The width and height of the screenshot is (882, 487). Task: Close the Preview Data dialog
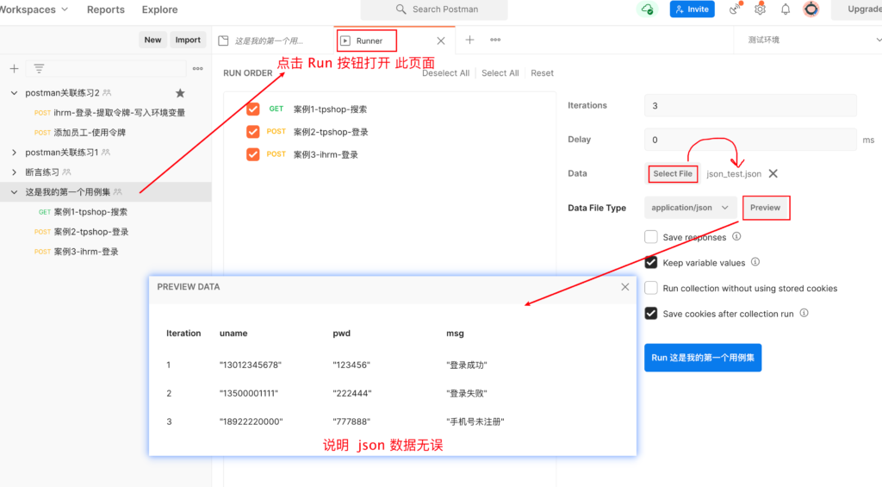625,287
